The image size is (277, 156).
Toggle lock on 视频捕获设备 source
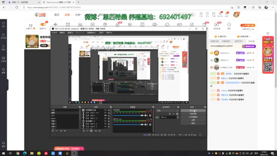[109, 110]
